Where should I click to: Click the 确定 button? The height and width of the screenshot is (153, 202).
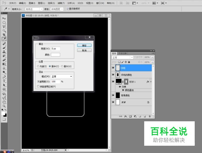click(x=84, y=45)
